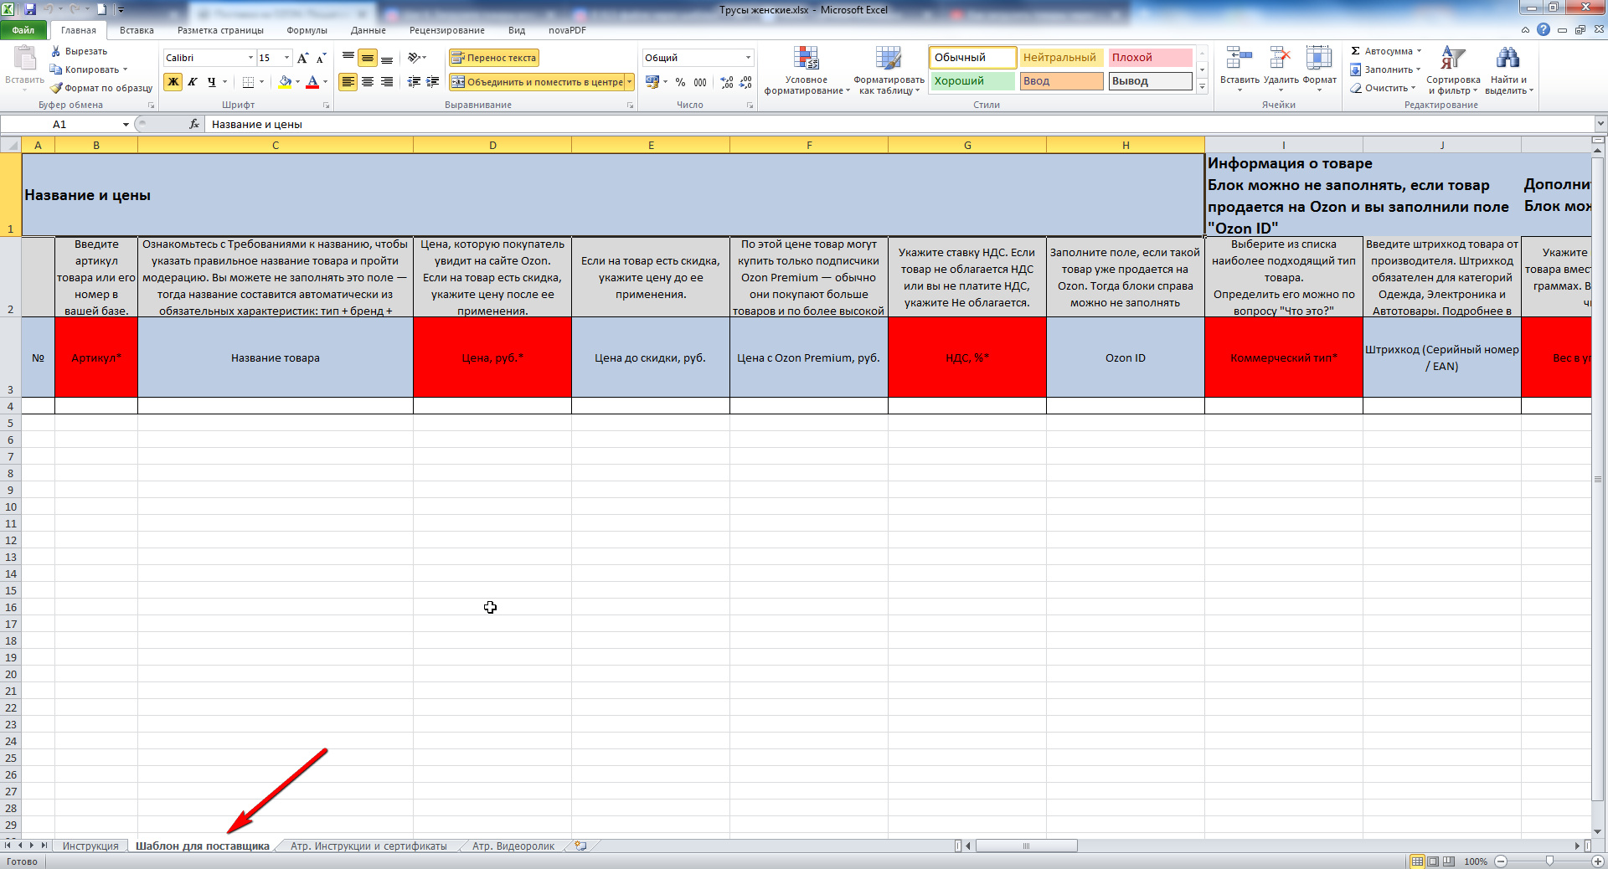Click decrease decimal places icon
The image size is (1608, 869).
[x=745, y=81]
